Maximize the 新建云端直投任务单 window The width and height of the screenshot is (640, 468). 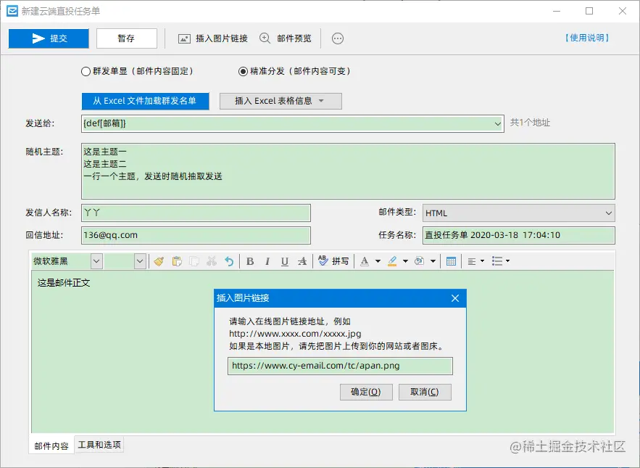click(589, 11)
